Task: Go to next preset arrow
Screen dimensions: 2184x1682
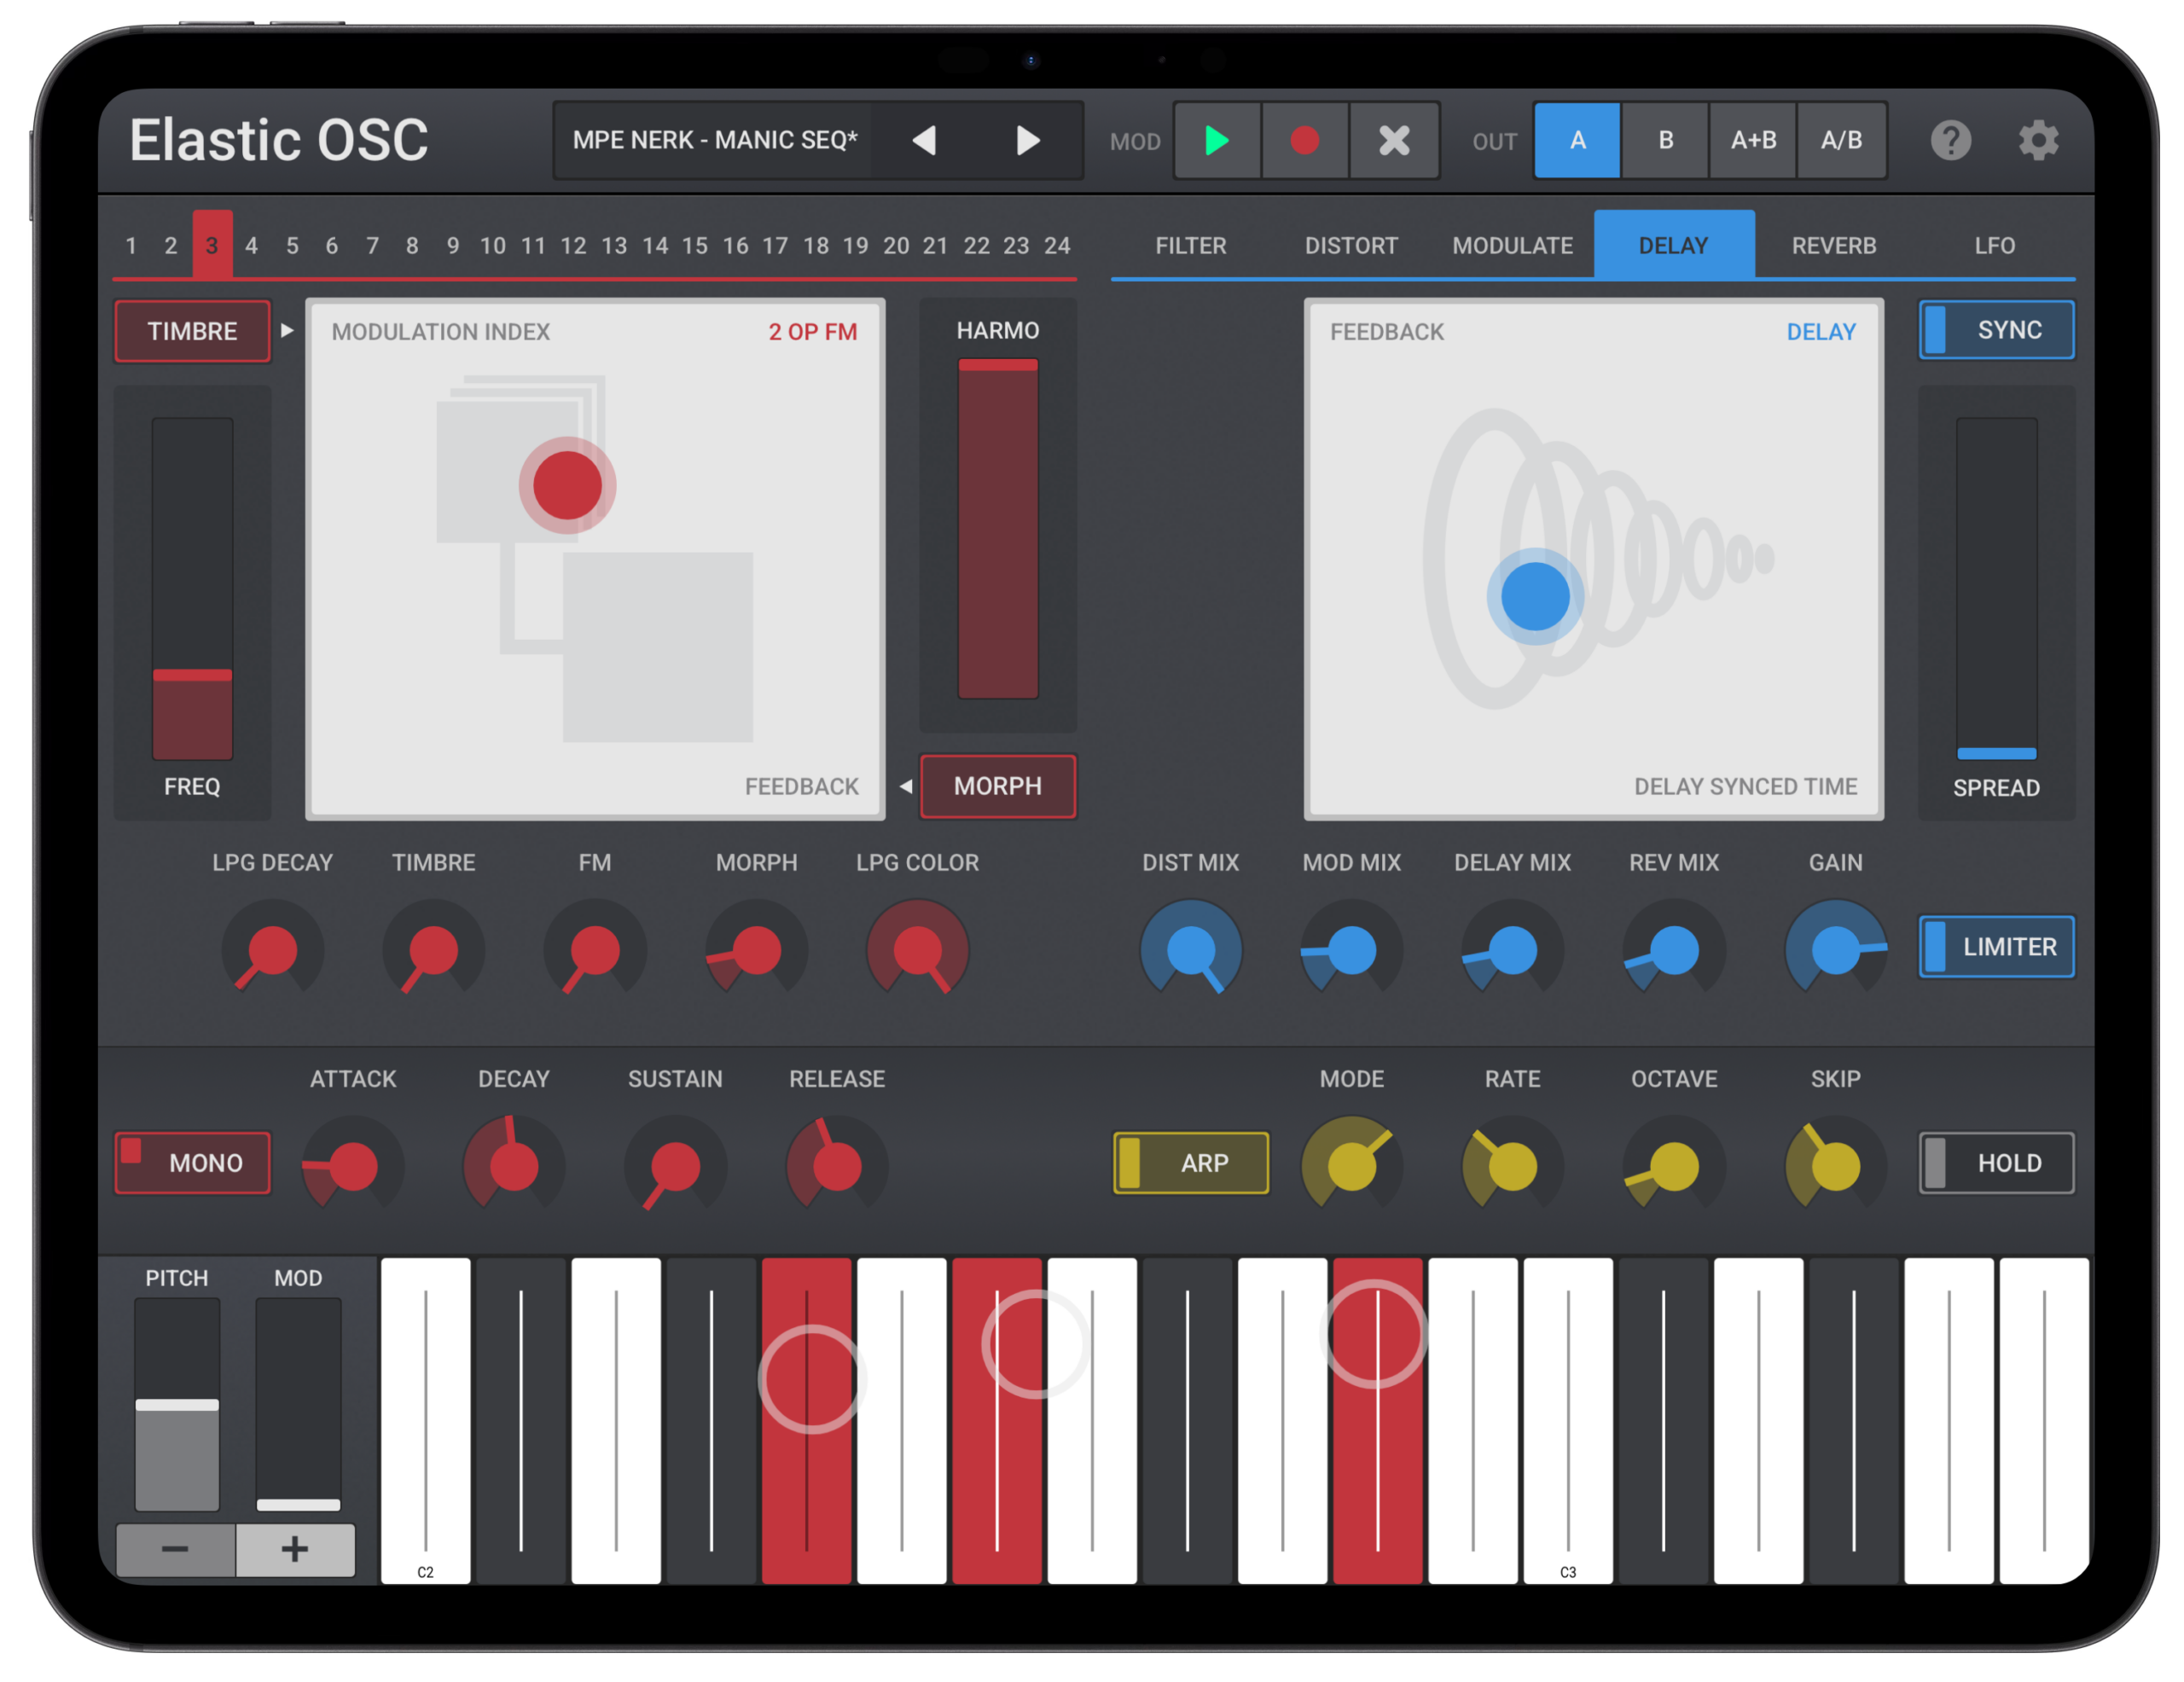Action: [x=1027, y=141]
